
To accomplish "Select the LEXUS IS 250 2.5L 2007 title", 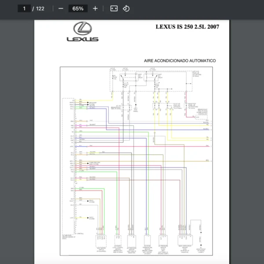I will pos(187,26).
